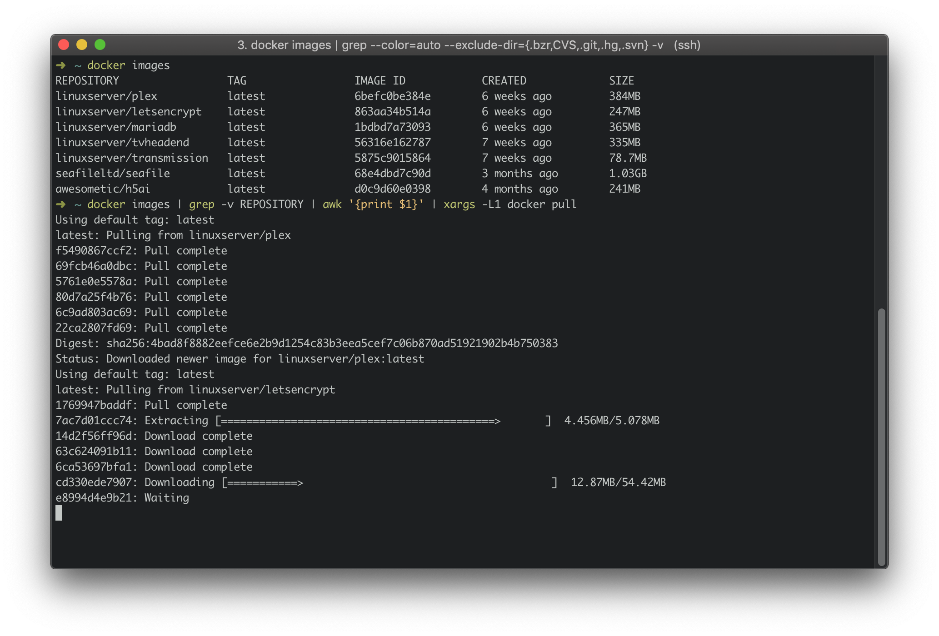Image resolution: width=939 pixels, height=636 pixels.
Task: Click the awesometic/h5ai repository name
Action: click(103, 189)
